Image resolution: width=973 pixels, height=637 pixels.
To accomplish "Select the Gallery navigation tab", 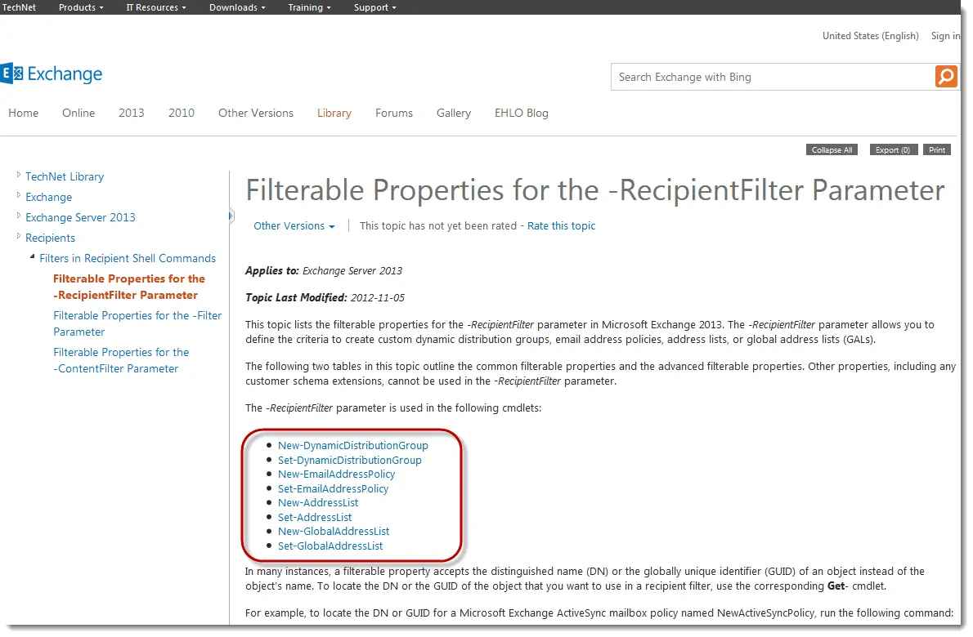I will click(454, 113).
